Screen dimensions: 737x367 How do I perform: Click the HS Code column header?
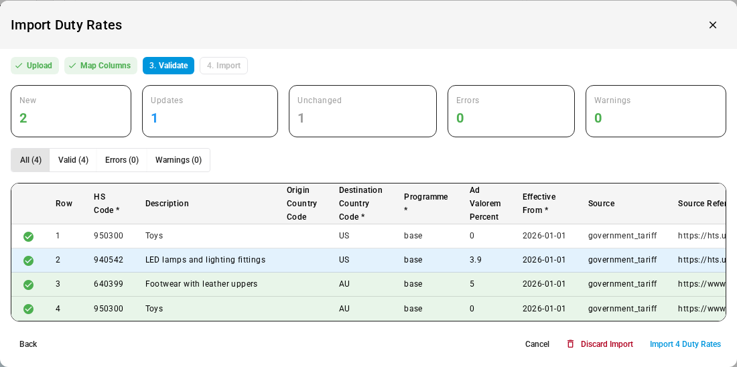pos(107,204)
